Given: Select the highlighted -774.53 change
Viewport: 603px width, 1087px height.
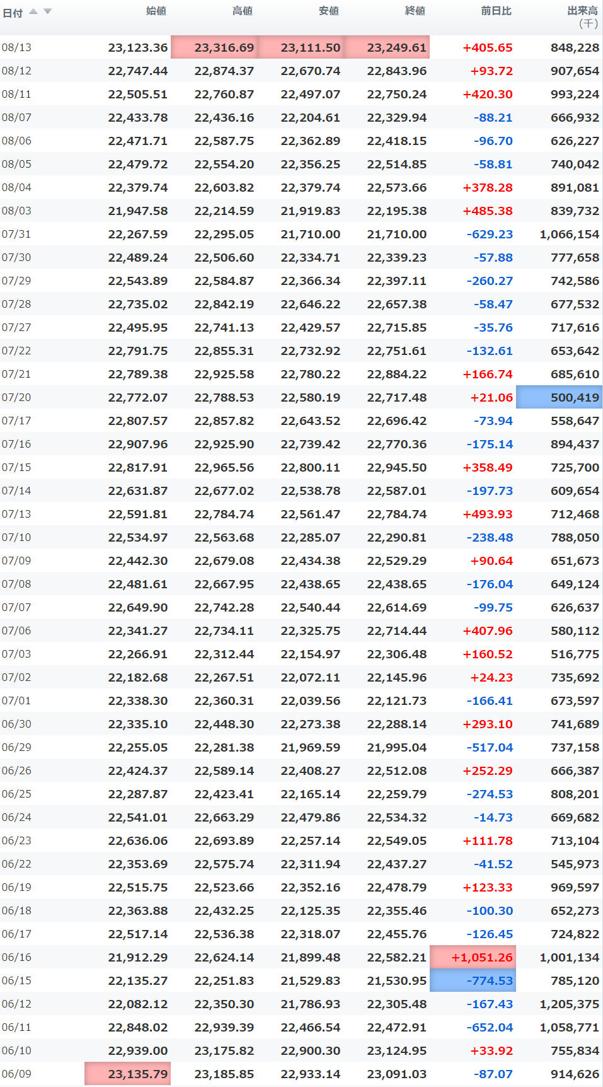Looking at the screenshot, I should [473, 980].
